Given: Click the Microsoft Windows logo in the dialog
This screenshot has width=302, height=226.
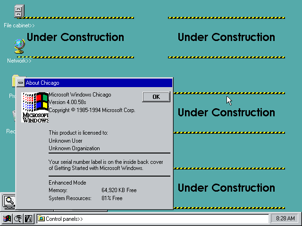Looking at the screenshot, I should click(35, 107).
